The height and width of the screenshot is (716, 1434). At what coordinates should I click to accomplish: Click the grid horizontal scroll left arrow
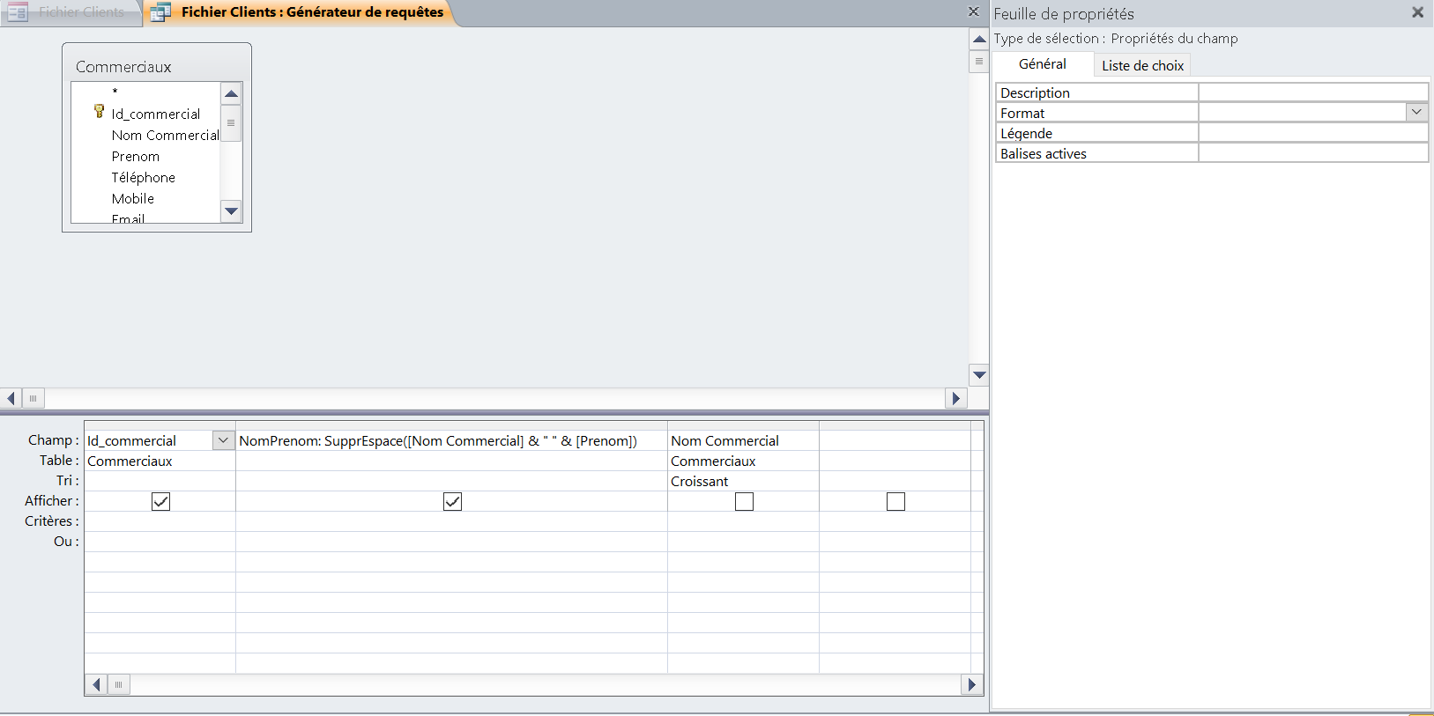[x=96, y=684]
